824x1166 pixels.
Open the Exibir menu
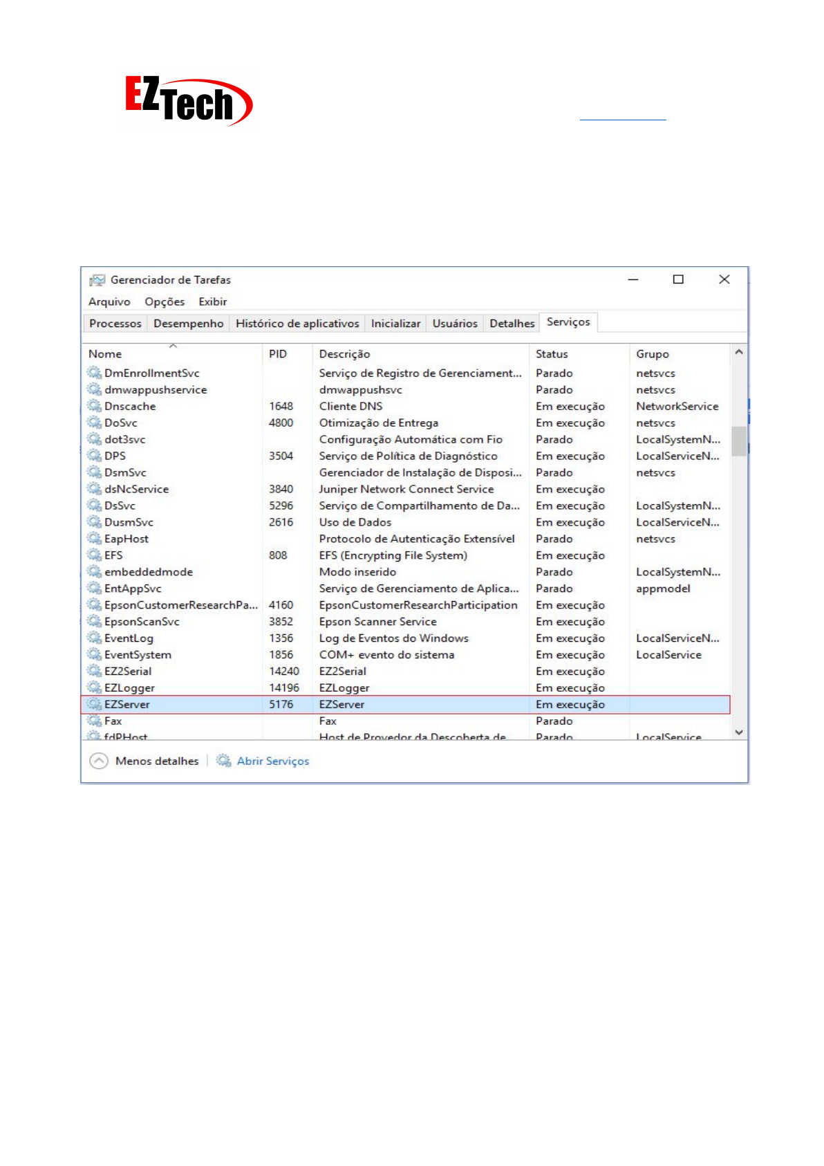click(213, 302)
